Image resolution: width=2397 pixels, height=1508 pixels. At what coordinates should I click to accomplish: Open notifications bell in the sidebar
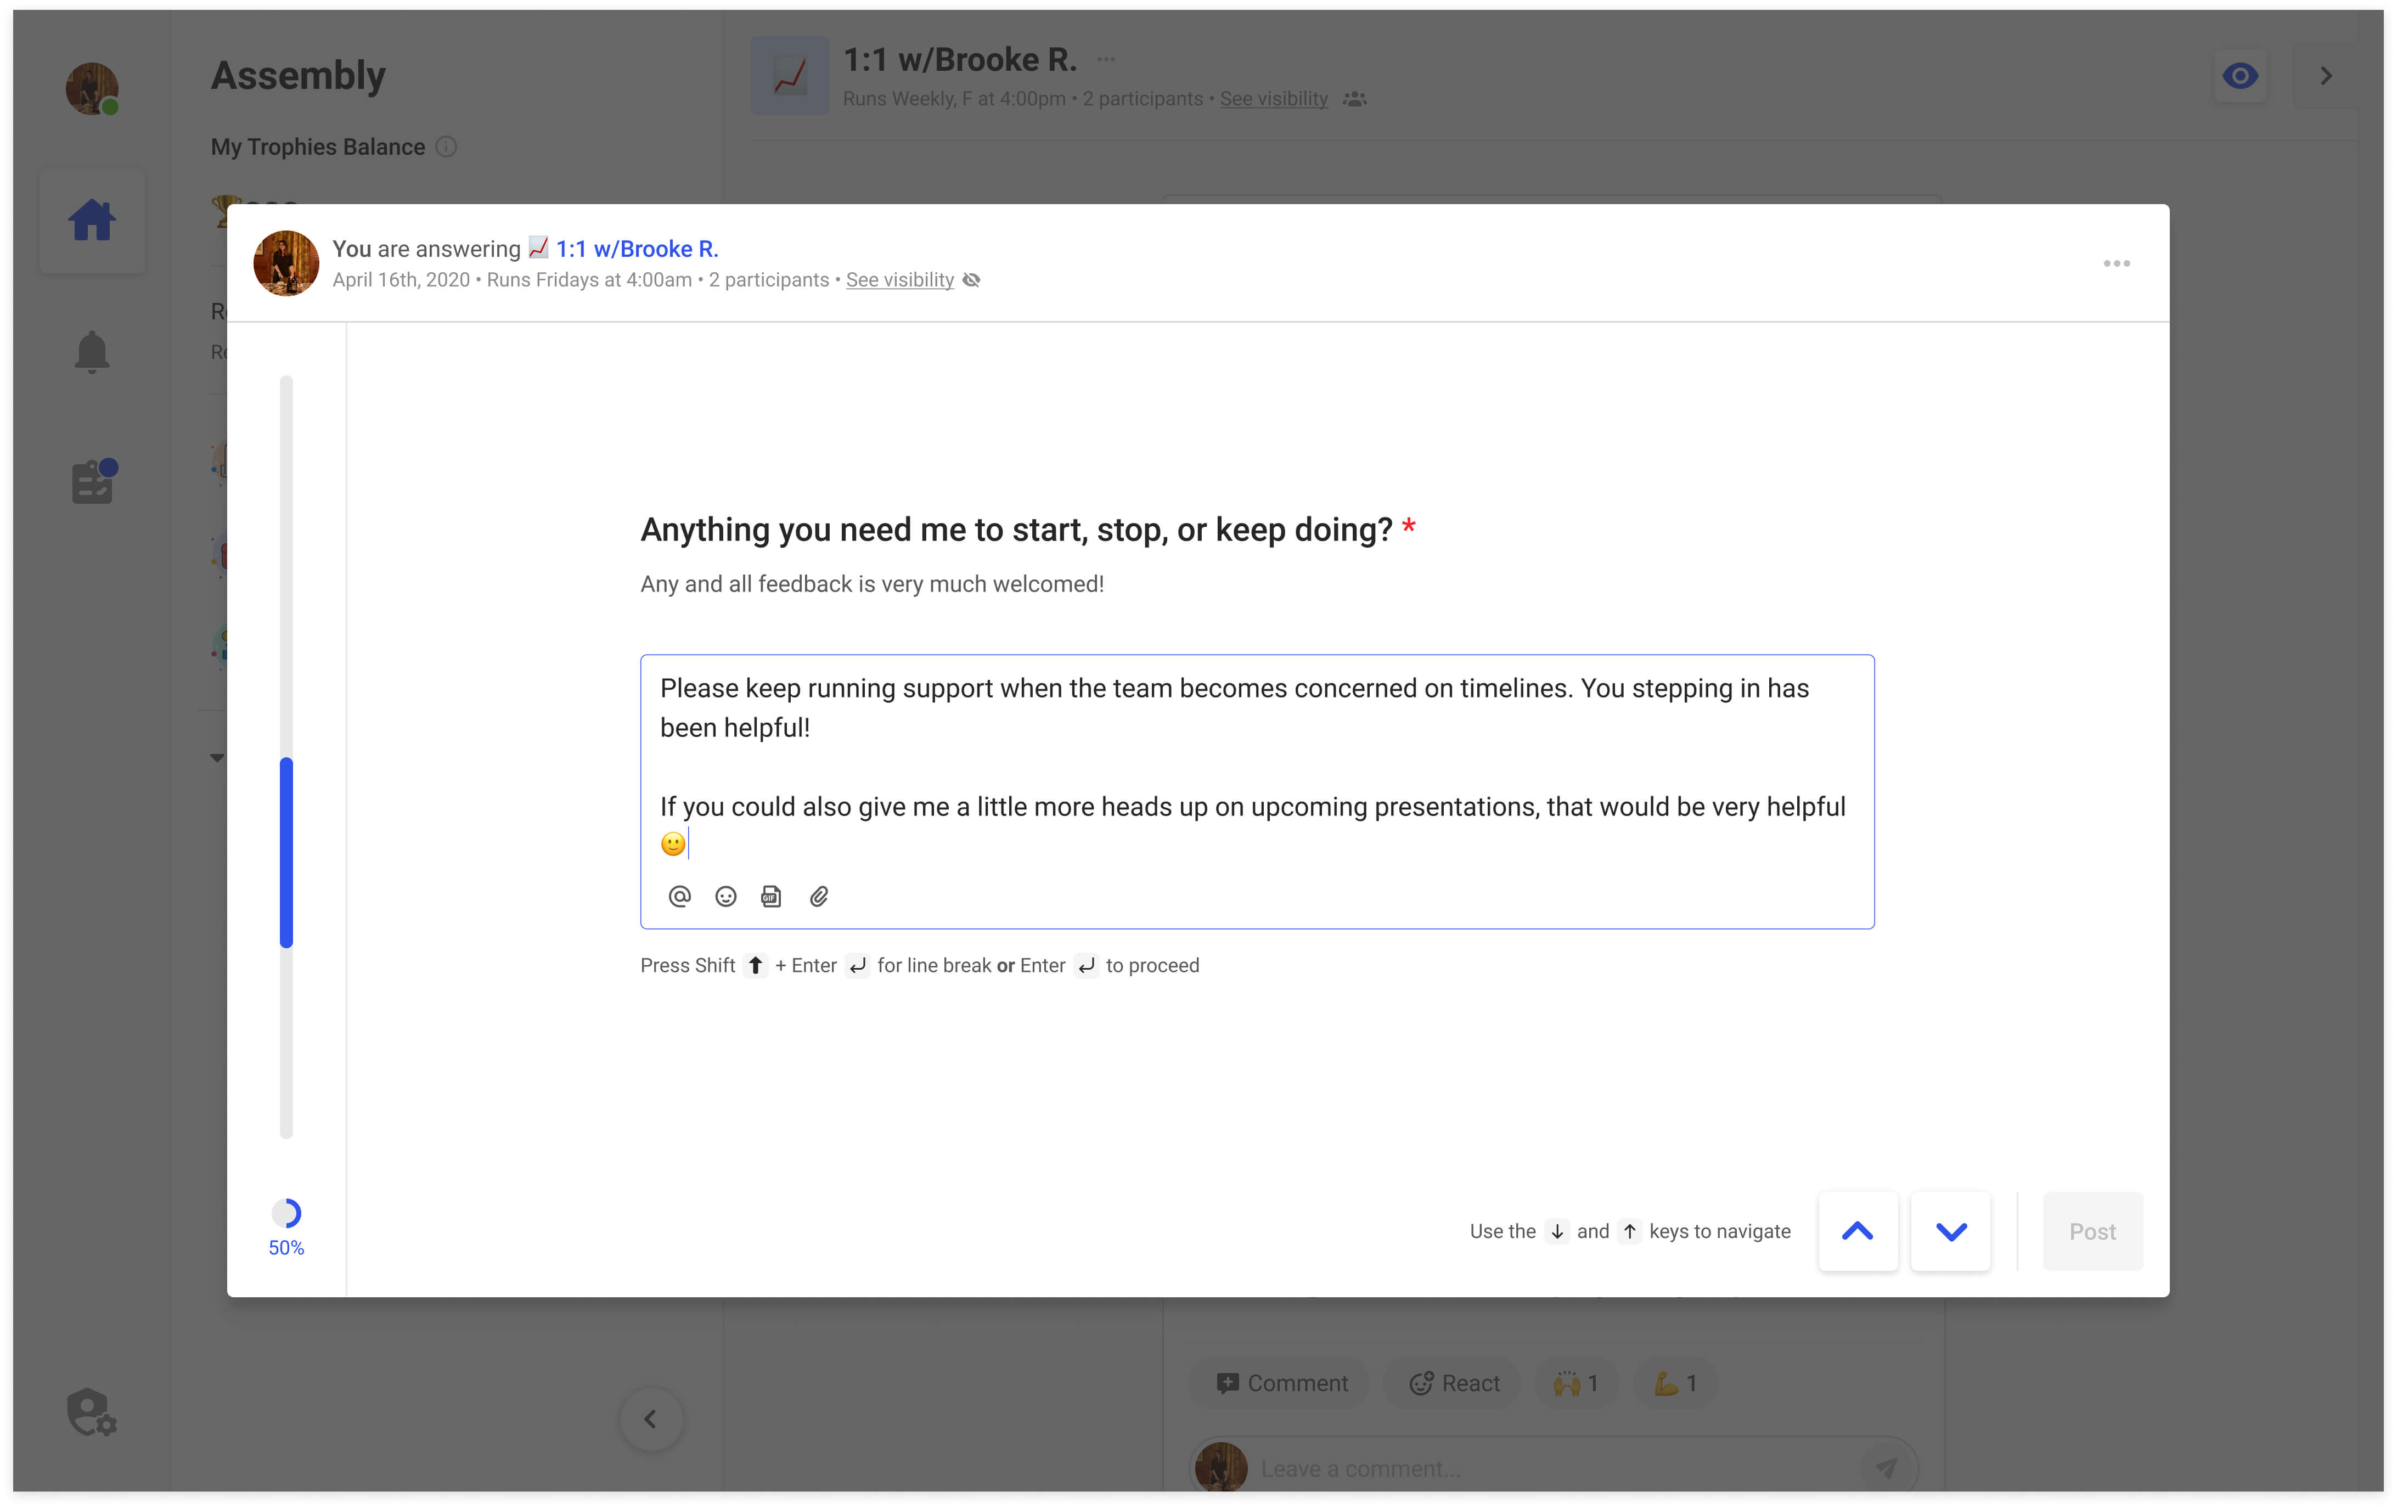click(93, 351)
